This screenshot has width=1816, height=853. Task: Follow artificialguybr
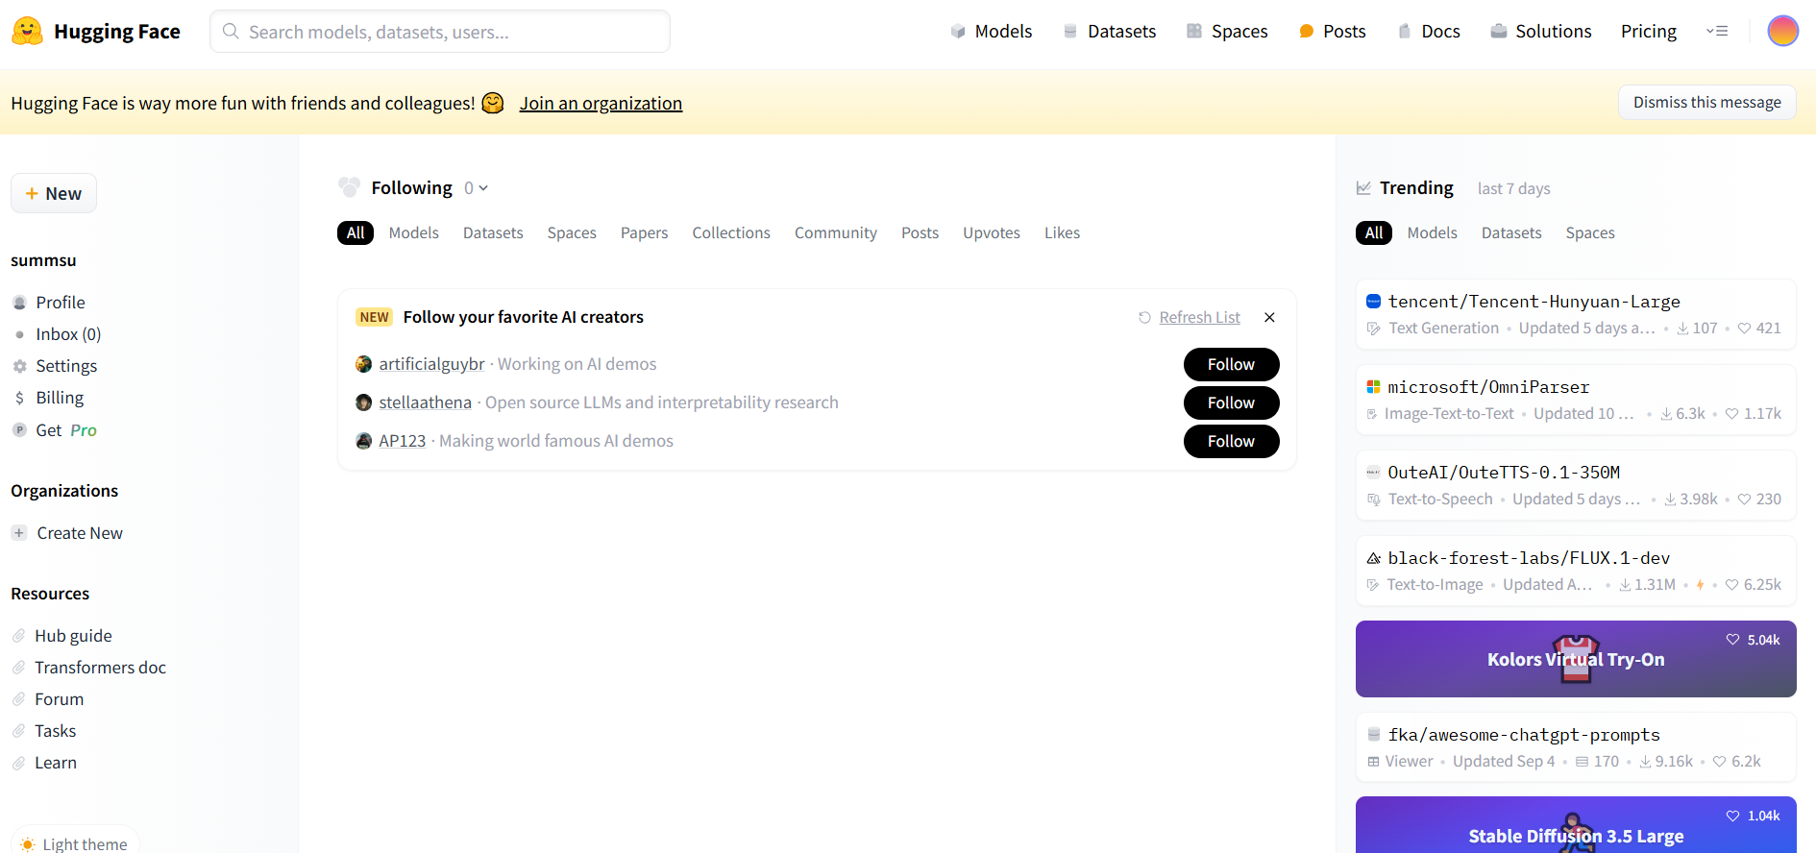[1231, 364]
